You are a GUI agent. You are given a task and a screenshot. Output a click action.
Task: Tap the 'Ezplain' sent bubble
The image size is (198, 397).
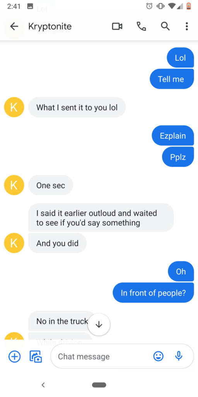[173, 135]
